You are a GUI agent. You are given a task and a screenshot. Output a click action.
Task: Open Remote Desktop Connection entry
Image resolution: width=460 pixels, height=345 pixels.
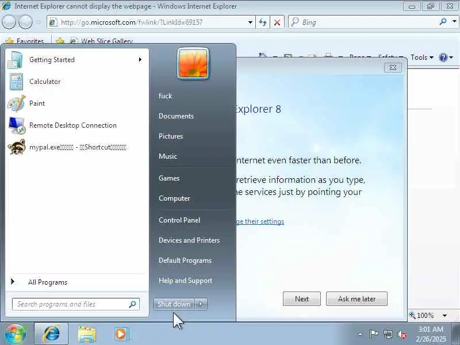pyautogui.click(x=77, y=125)
